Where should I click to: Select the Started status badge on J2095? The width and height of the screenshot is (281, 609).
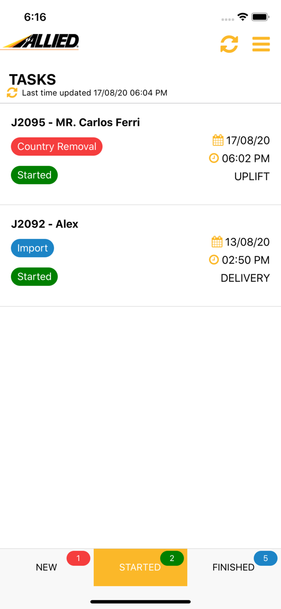34,175
